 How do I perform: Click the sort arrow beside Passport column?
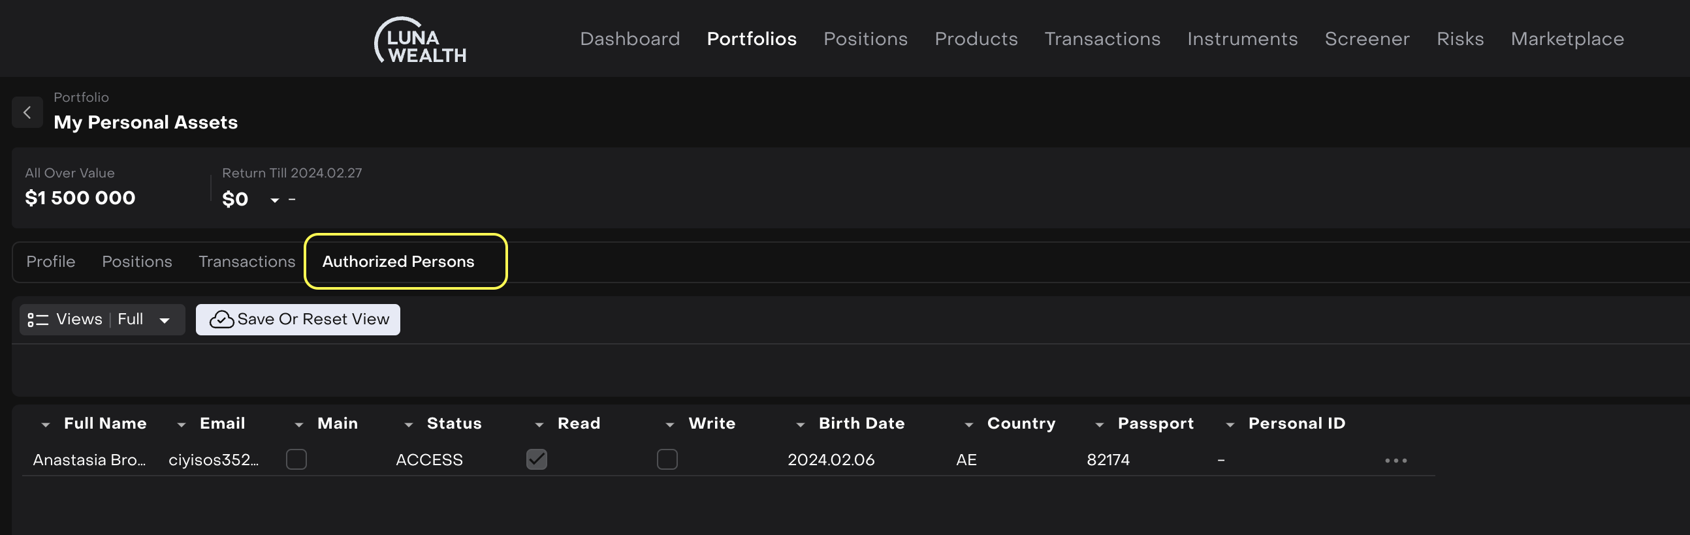tap(1099, 425)
